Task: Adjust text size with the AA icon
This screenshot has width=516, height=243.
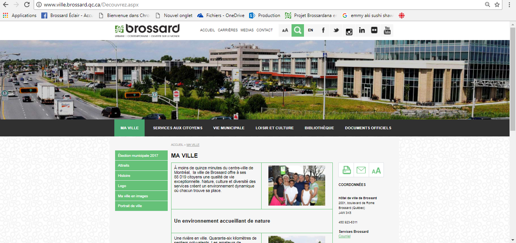Action: [x=285, y=30]
